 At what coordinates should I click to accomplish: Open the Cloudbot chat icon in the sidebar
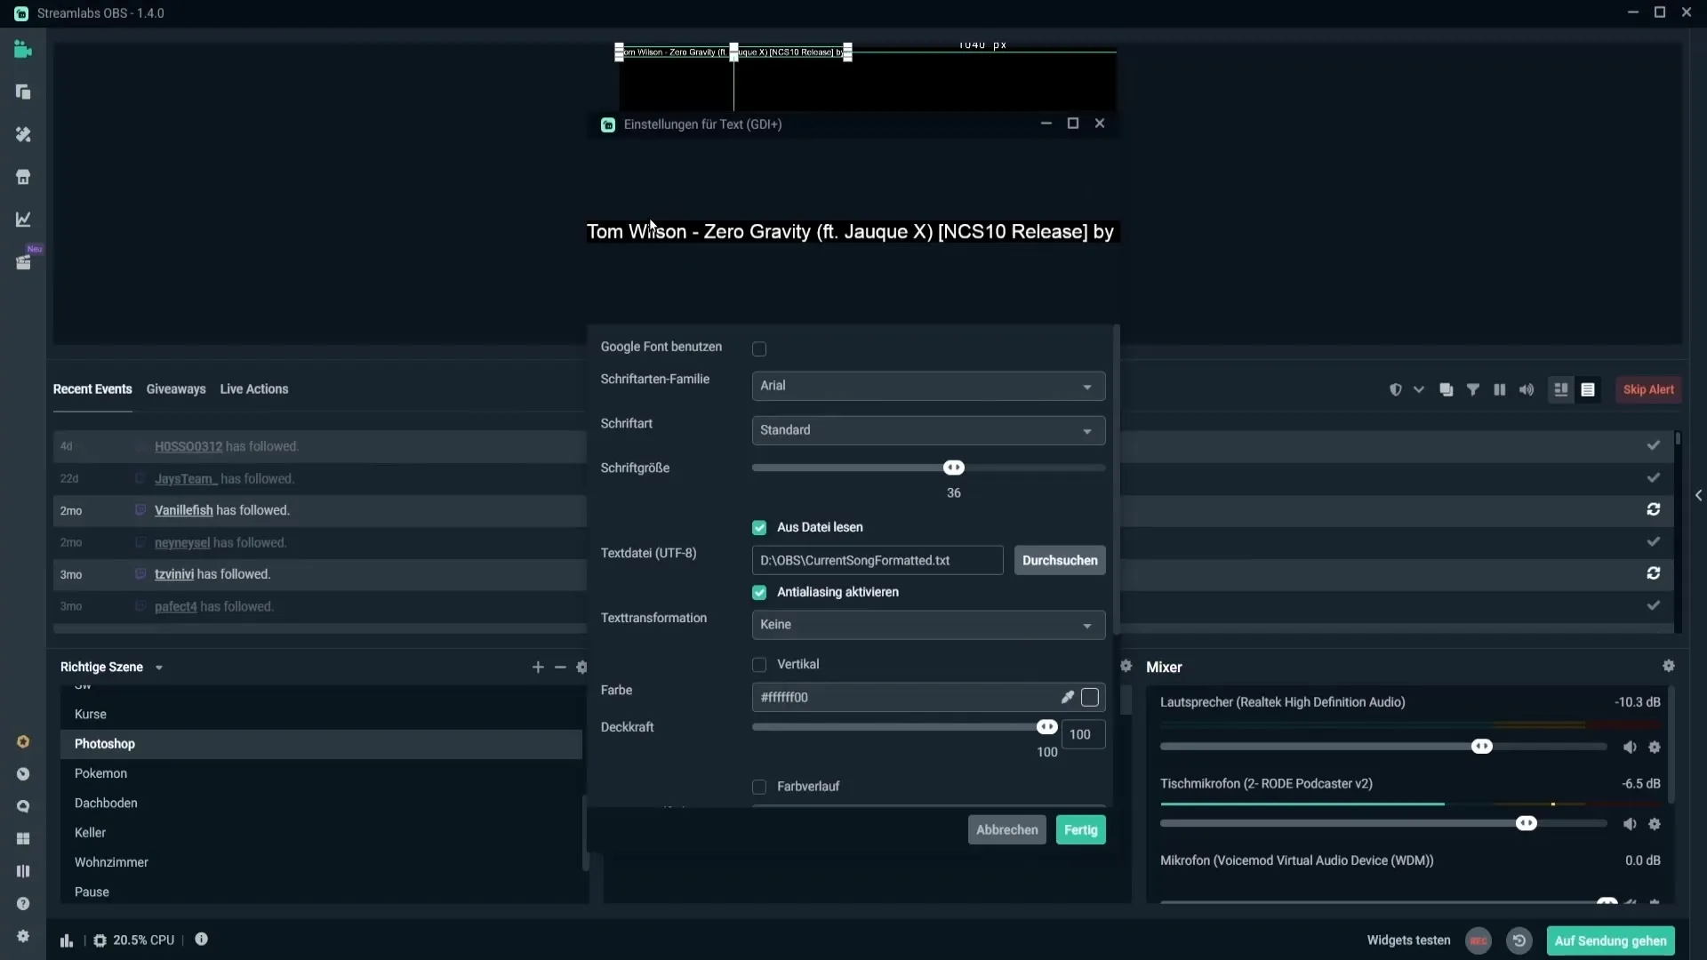[23, 807]
